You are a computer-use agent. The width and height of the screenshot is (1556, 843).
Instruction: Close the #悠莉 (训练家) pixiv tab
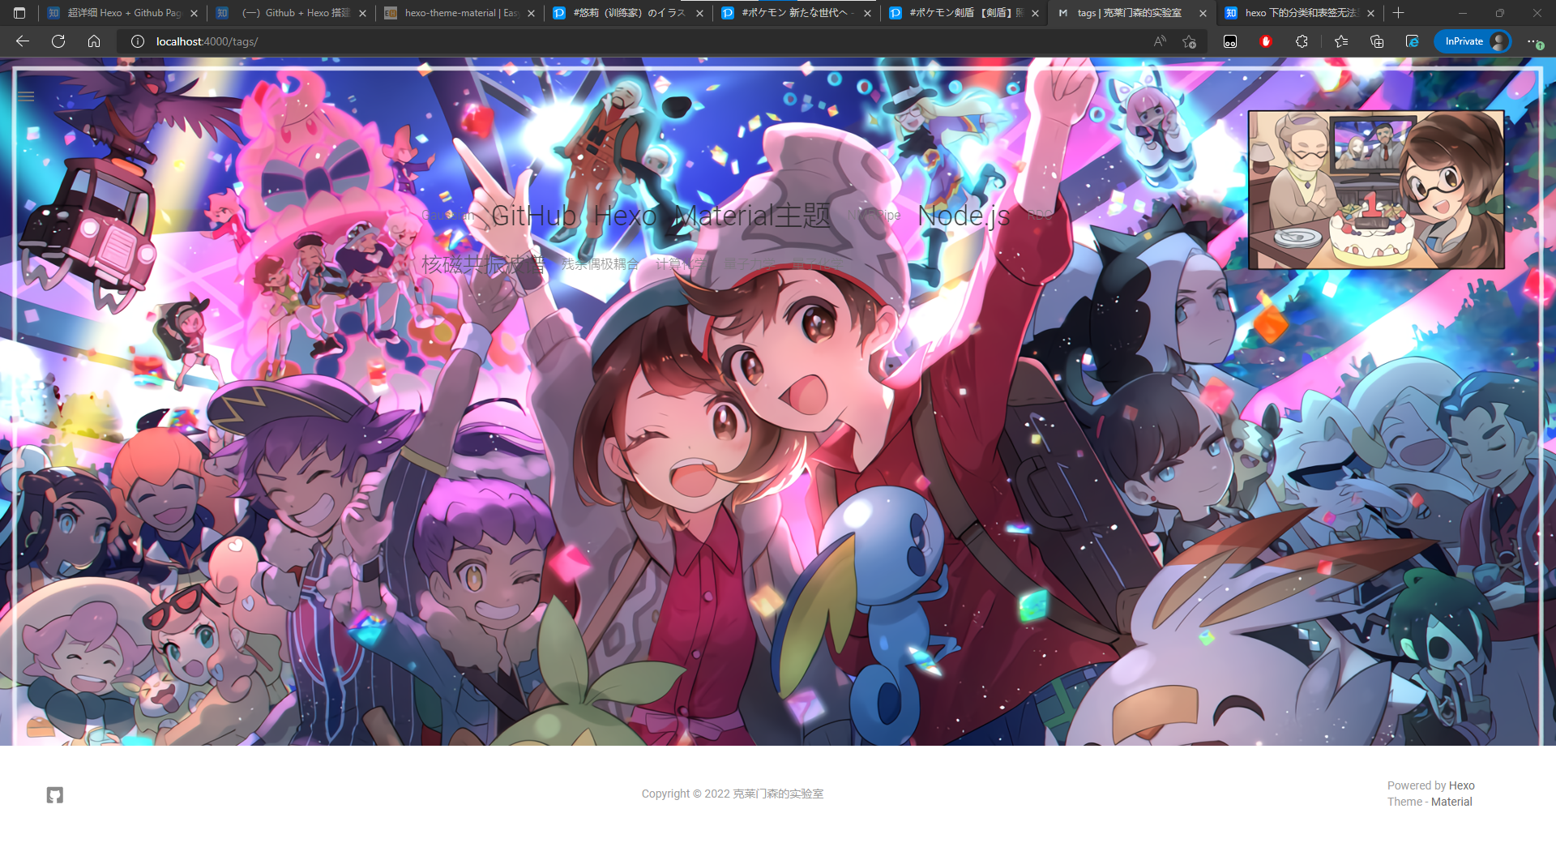[x=699, y=13]
